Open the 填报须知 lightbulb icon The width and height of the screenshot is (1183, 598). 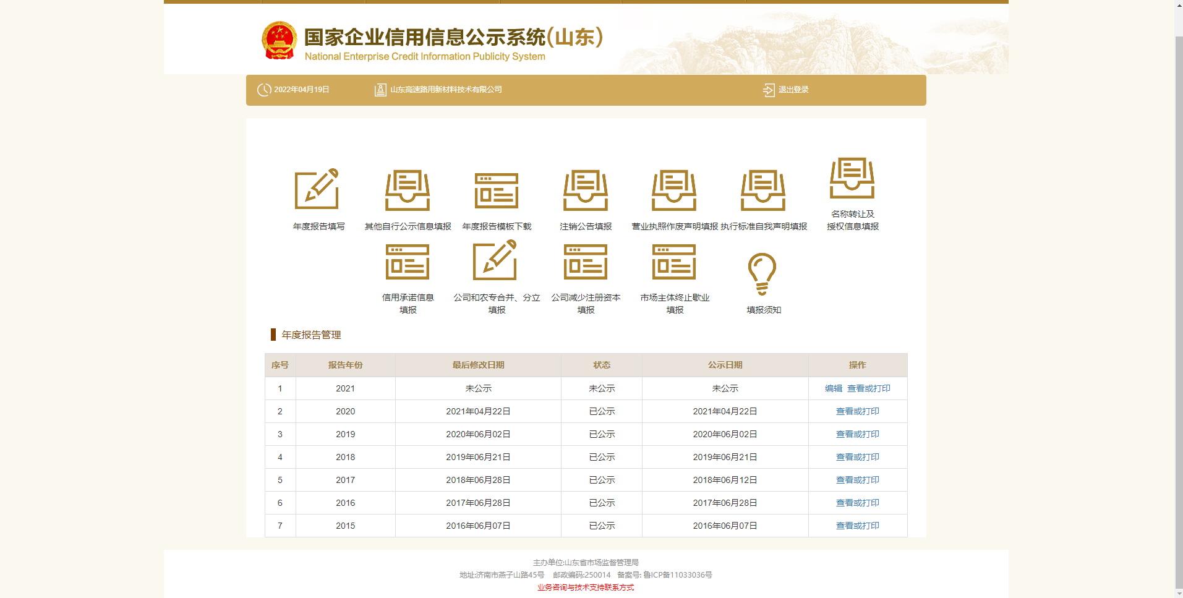[x=762, y=273]
